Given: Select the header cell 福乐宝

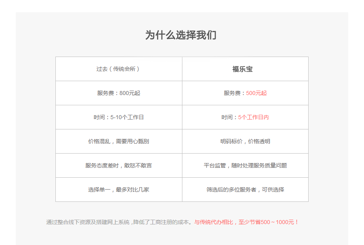Looking at the screenshot, I should (245, 69).
